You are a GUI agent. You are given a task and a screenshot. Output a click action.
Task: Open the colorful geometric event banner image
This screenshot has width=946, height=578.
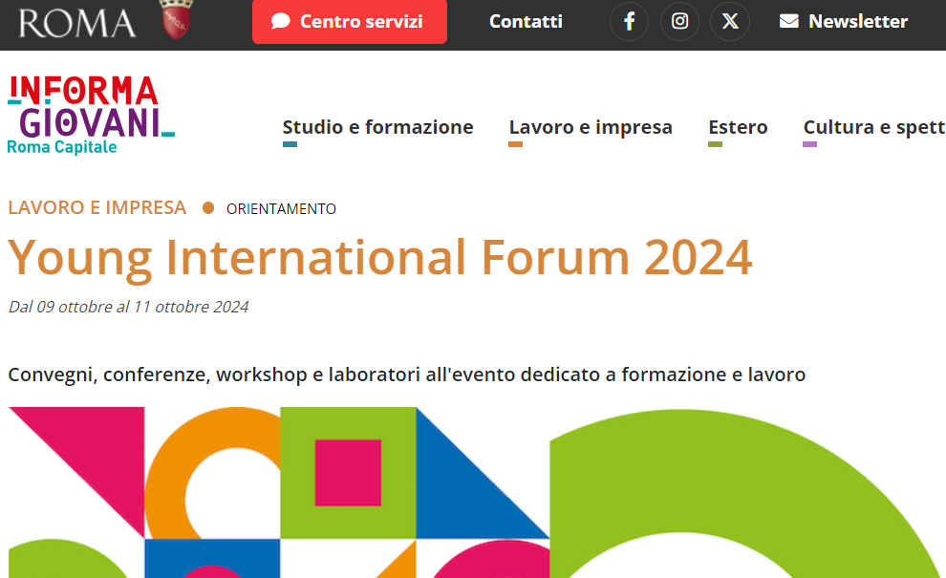[477, 492]
